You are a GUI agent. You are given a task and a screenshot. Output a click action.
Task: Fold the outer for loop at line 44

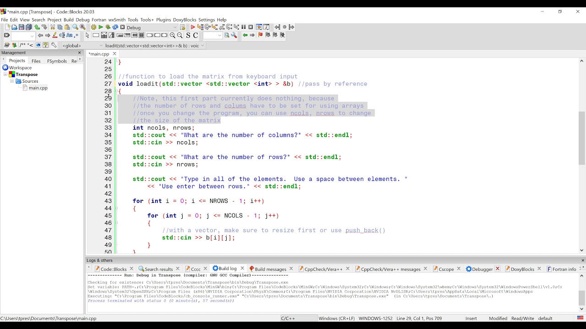point(116,208)
